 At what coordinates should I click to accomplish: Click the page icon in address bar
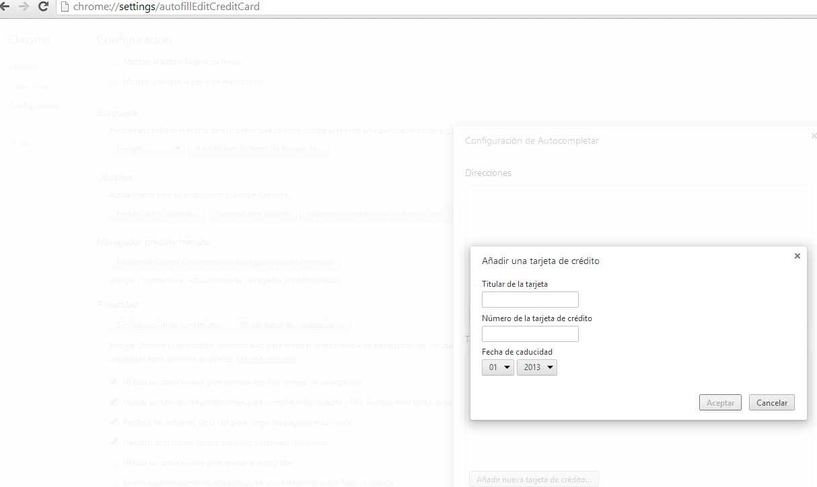click(x=65, y=7)
